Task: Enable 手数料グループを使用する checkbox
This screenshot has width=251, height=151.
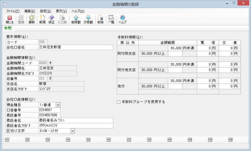Action: [119, 102]
